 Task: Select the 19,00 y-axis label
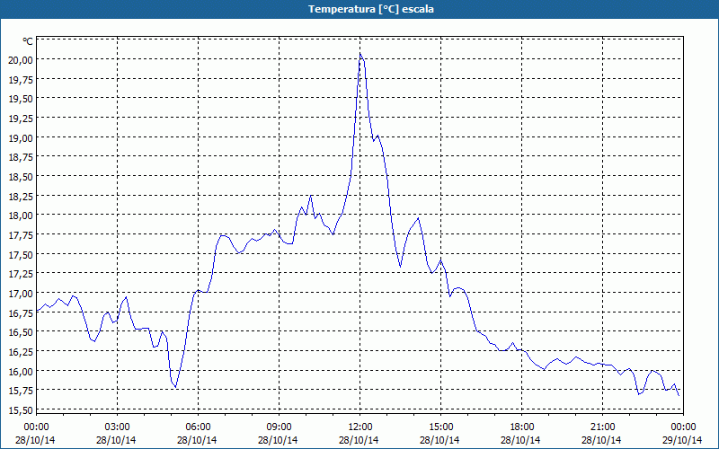21,137
